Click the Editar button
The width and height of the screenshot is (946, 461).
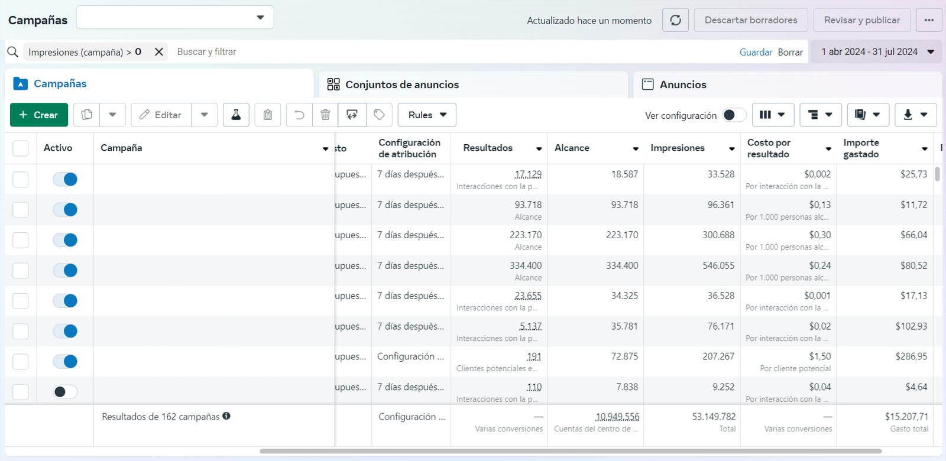(x=161, y=115)
